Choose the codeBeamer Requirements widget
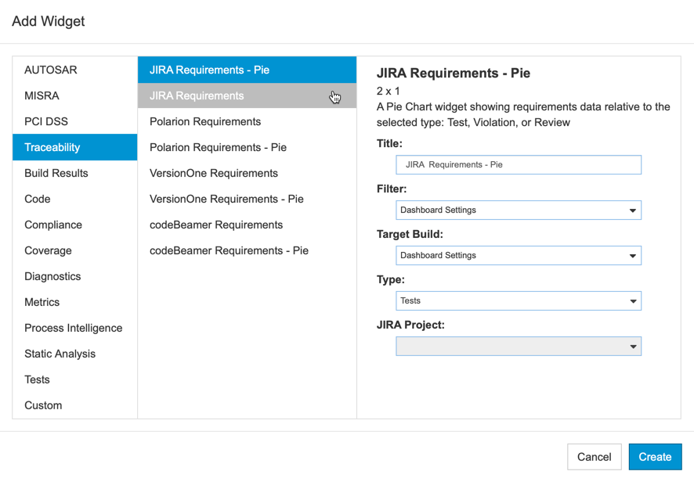694x482 pixels. click(247, 225)
